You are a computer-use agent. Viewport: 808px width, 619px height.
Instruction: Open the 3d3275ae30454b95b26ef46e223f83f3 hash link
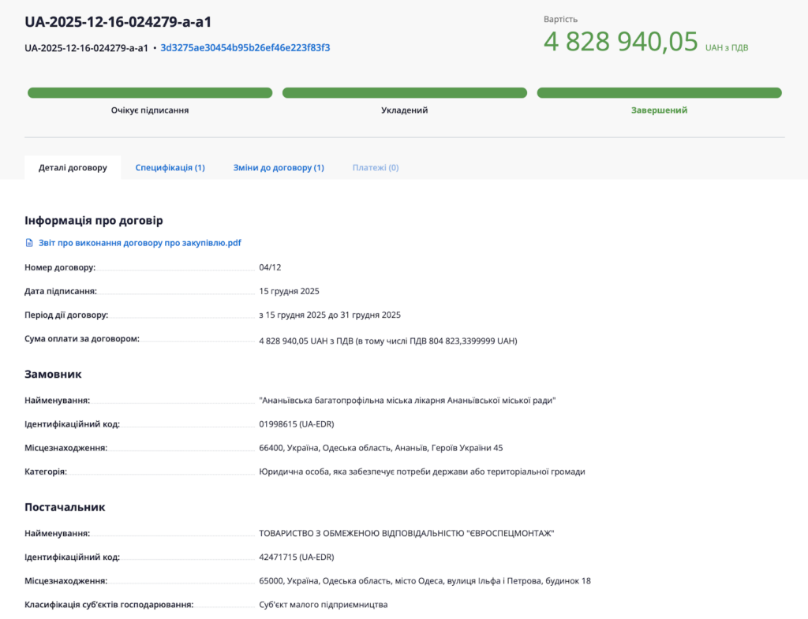click(245, 47)
